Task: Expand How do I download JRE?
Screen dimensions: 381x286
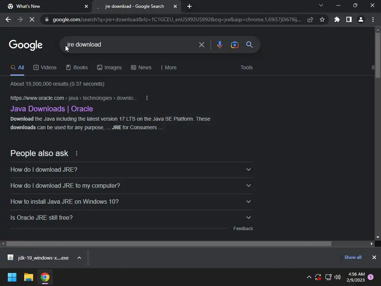Action: (x=132, y=169)
